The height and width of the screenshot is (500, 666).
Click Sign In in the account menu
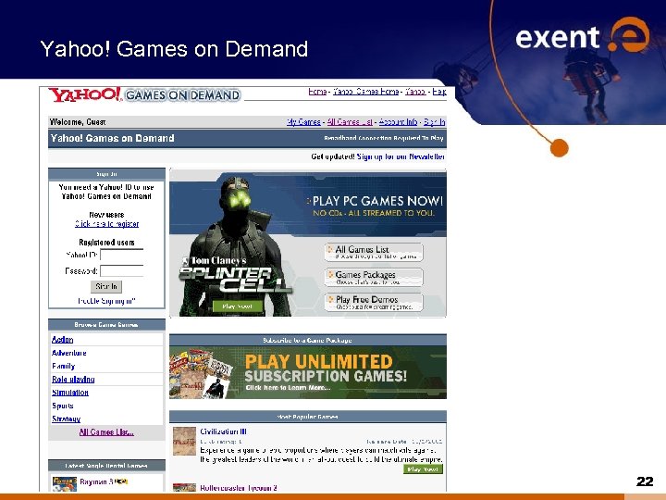pyautogui.click(x=434, y=122)
